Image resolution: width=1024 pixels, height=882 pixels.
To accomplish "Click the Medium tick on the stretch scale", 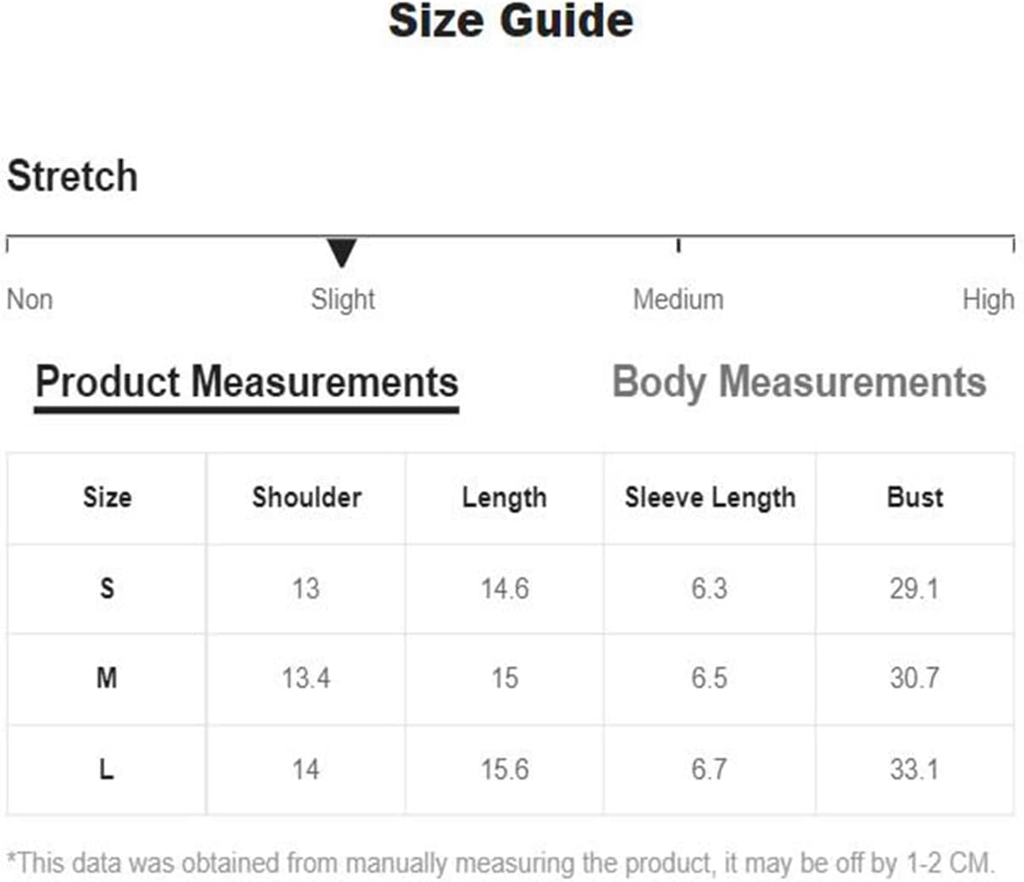I will pos(678,245).
